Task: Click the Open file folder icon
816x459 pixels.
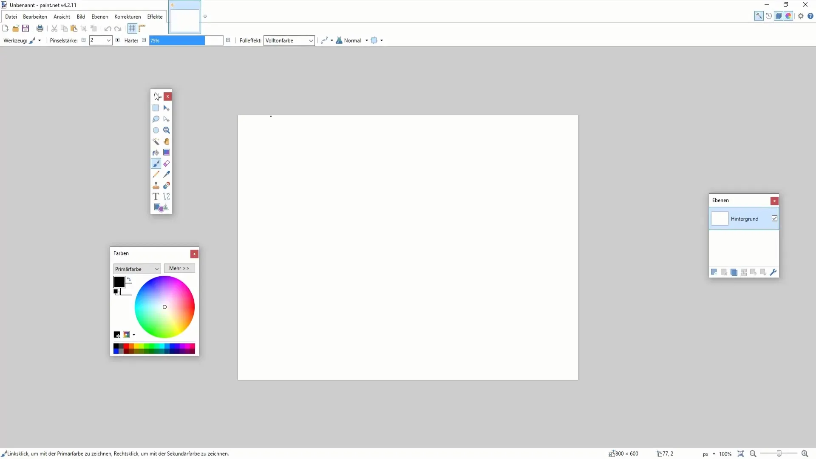Action: pyautogui.click(x=16, y=28)
